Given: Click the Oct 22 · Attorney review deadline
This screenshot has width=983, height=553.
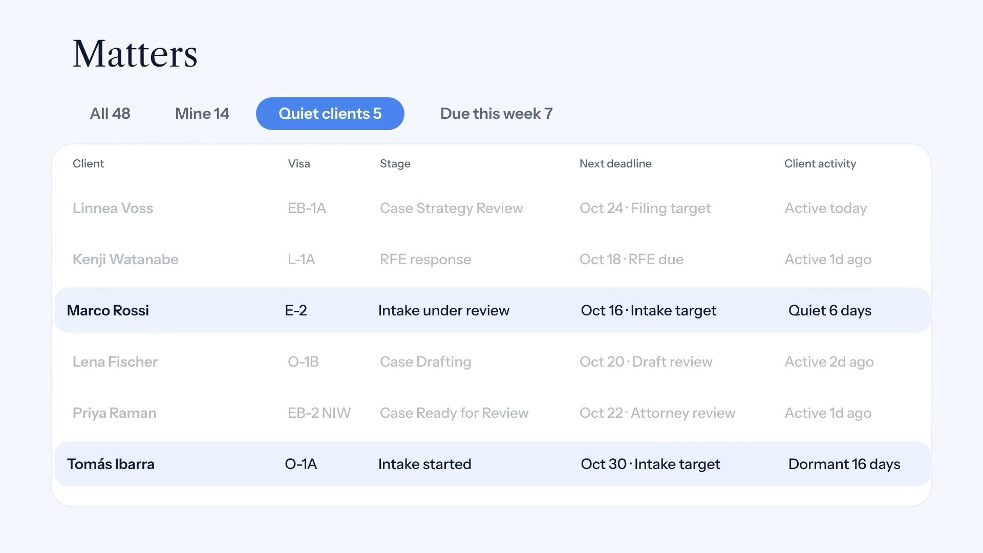Looking at the screenshot, I should click(657, 413).
